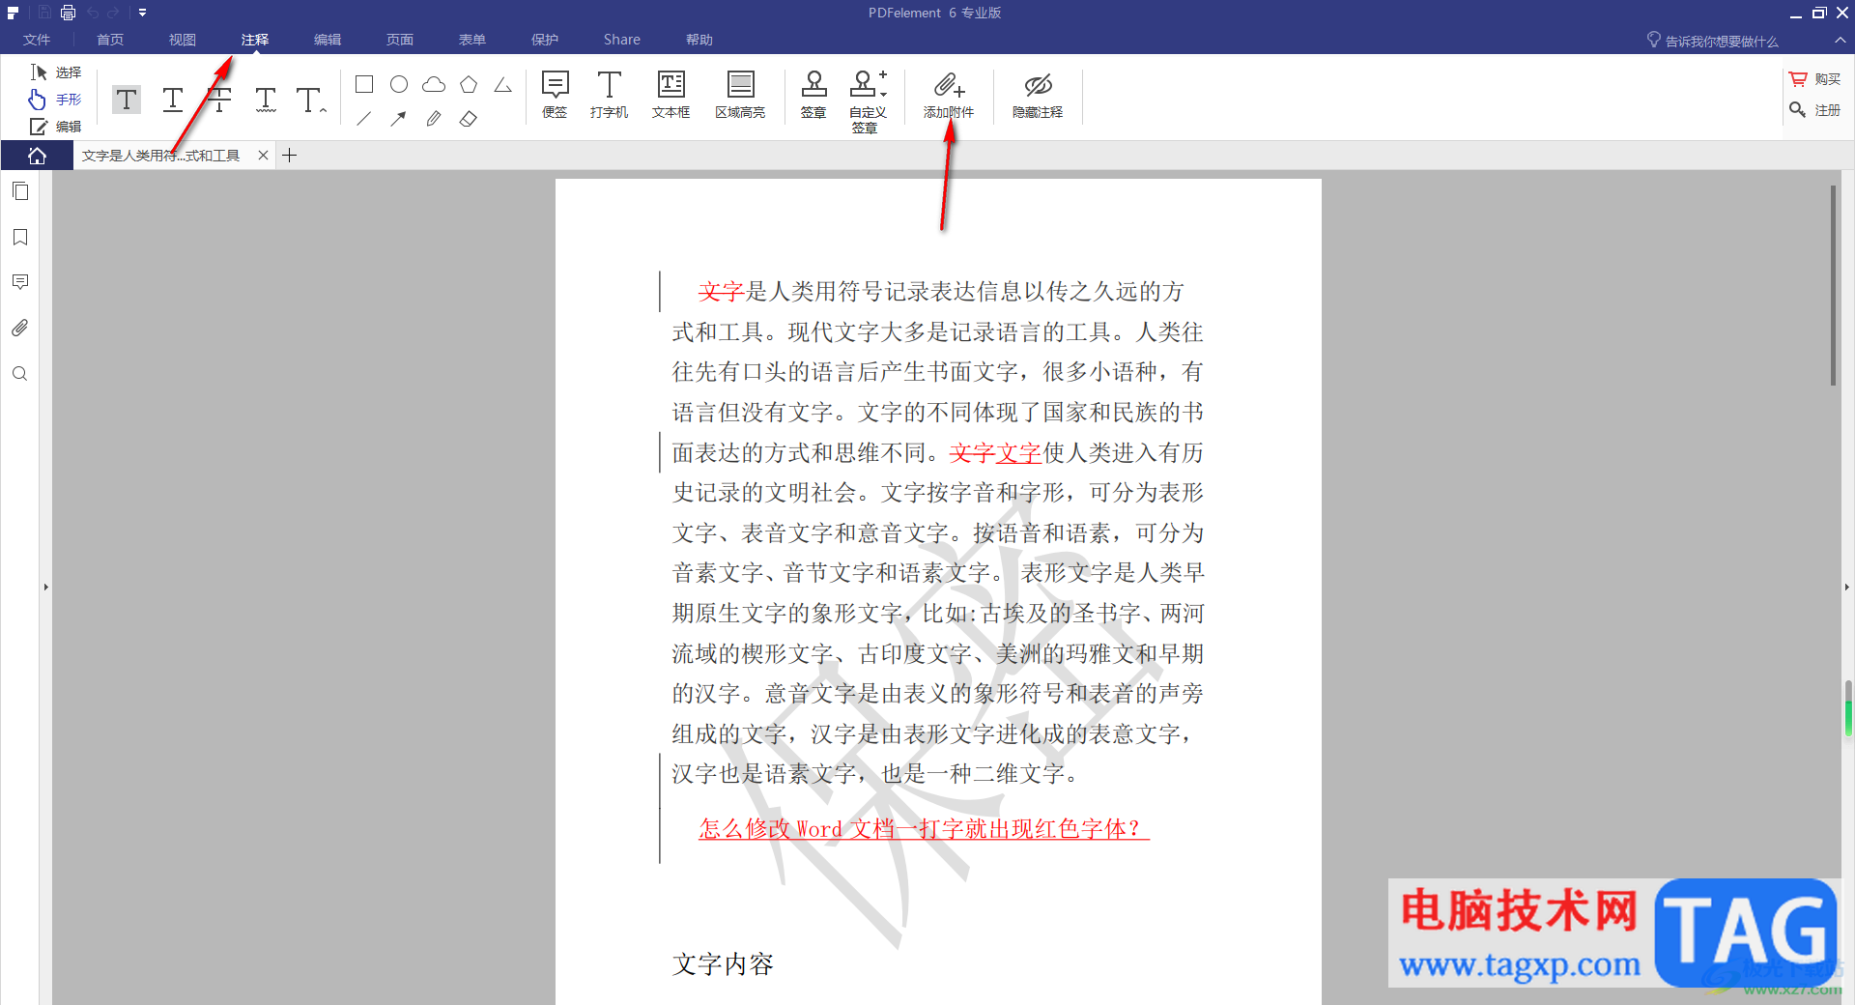The height and width of the screenshot is (1005, 1855).
Task: Open the search panel
Action: point(20,374)
